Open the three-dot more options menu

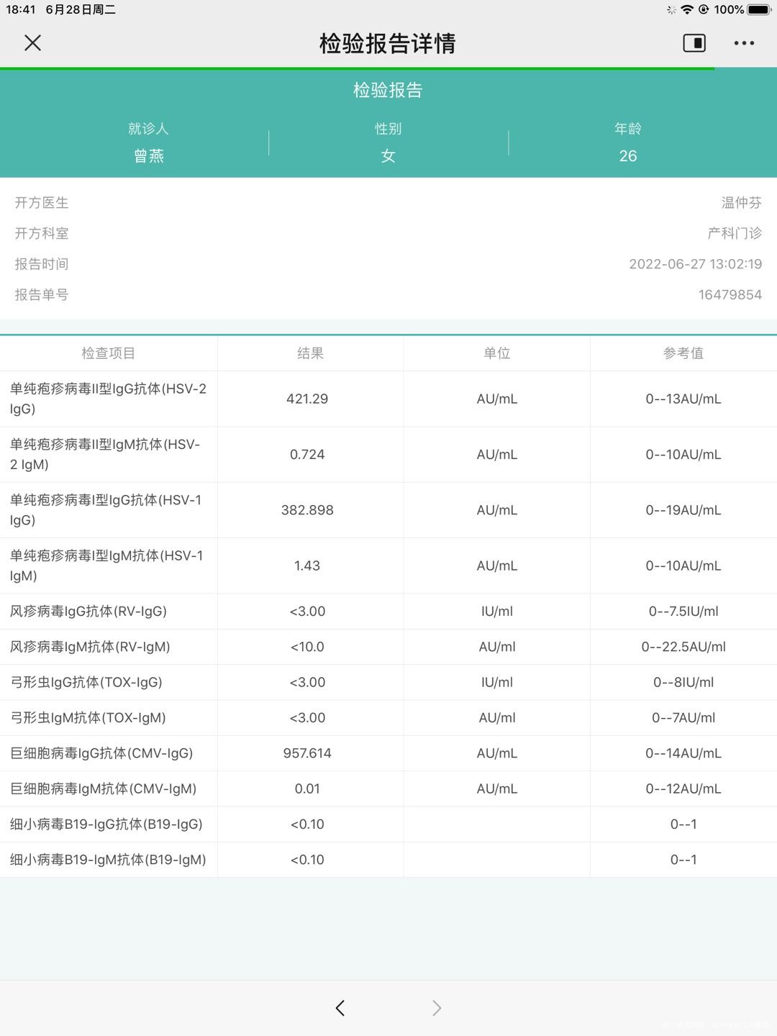[742, 43]
